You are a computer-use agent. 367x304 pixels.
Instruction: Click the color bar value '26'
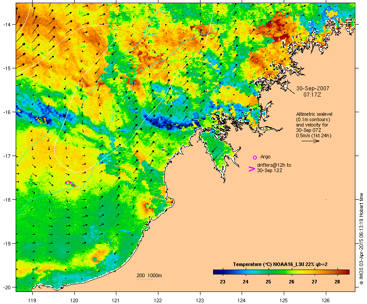(291, 282)
